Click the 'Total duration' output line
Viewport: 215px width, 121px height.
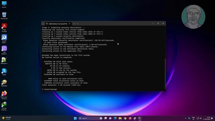(62, 85)
